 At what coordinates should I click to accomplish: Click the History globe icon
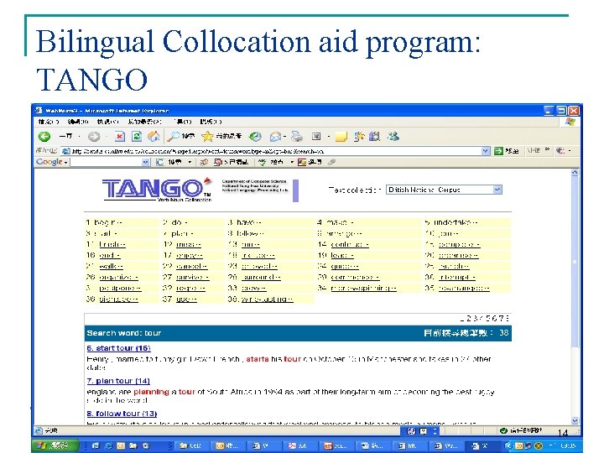pyautogui.click(x=255, y=137)
